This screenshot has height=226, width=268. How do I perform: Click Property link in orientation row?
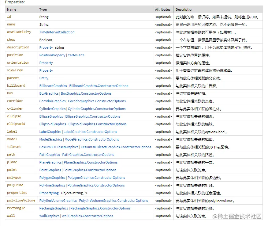pyautogui.click(x=46, y=63)
